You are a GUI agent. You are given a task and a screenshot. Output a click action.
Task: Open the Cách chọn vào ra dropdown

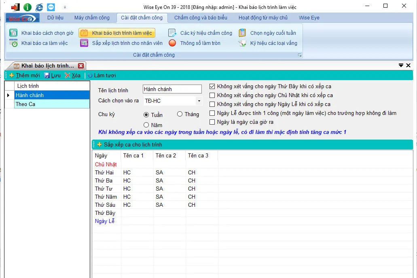click(x=199, y=101)
